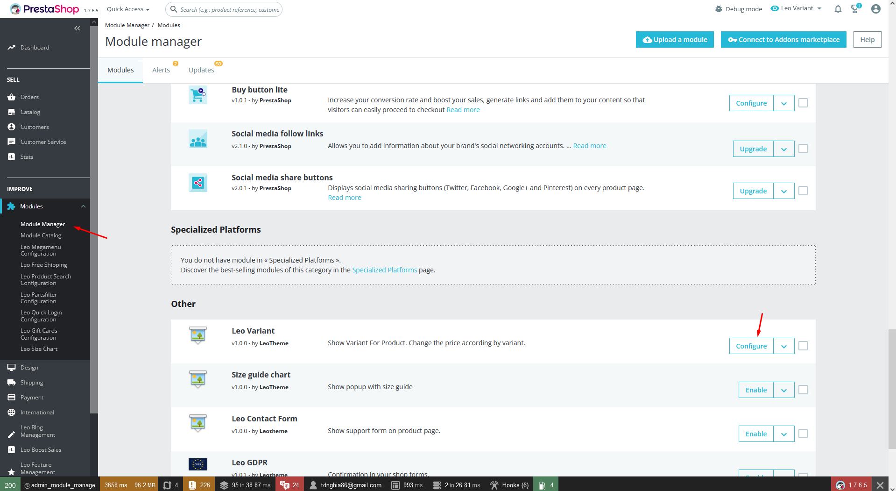
Task: Click Module Manager breadcrumb link
Action: pyautogui.click(x=127, y=25)
